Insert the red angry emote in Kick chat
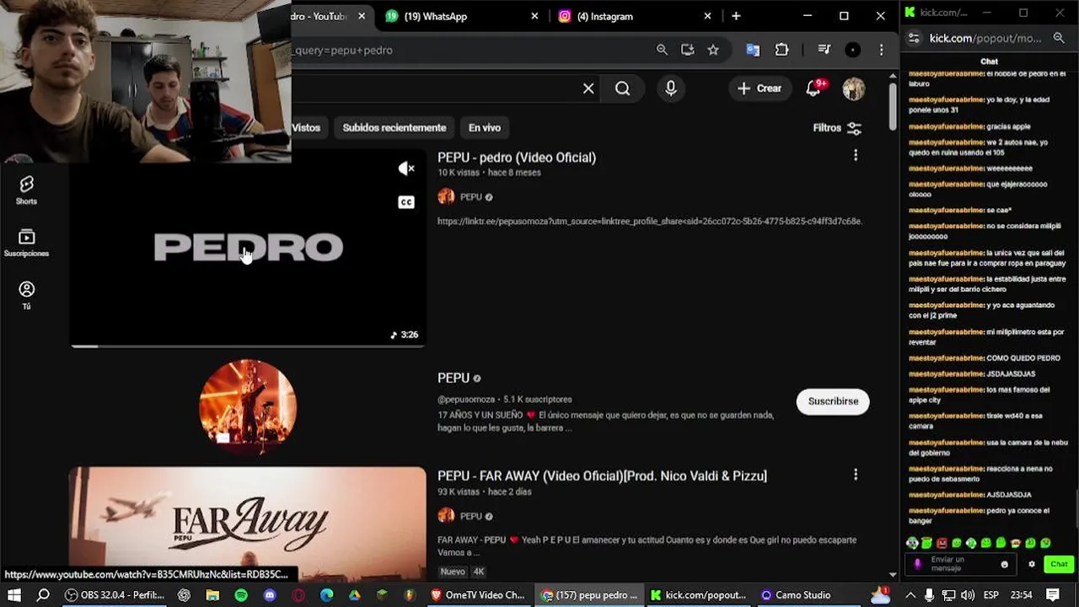The width and height of the screenshot is (1079, 607). [942, 543]
